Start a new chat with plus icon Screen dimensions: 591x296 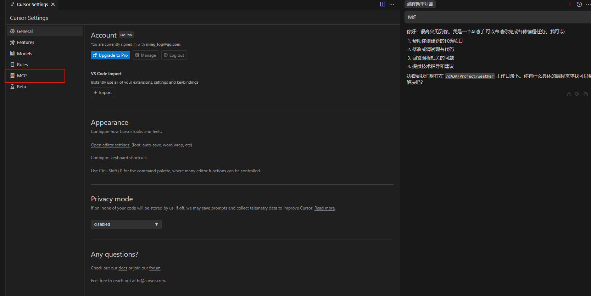[x=570, y=4]
